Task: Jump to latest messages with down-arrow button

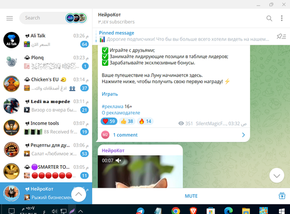Action: coord(277,176)
